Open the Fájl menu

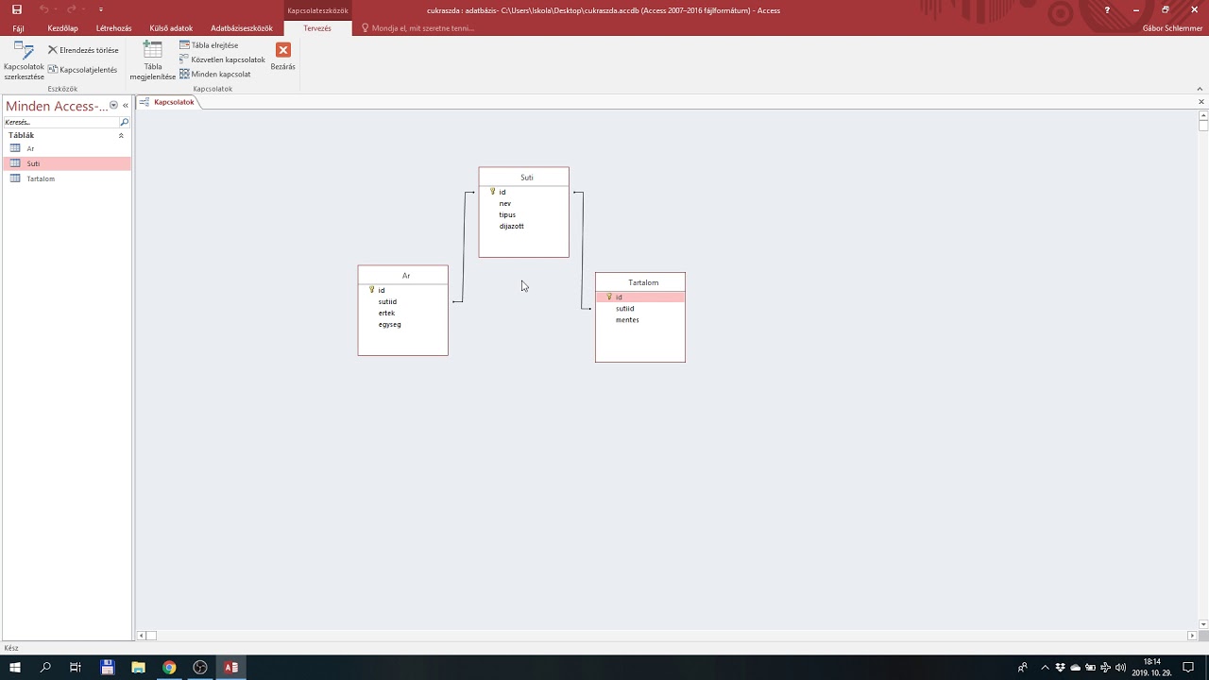point(18,28)
